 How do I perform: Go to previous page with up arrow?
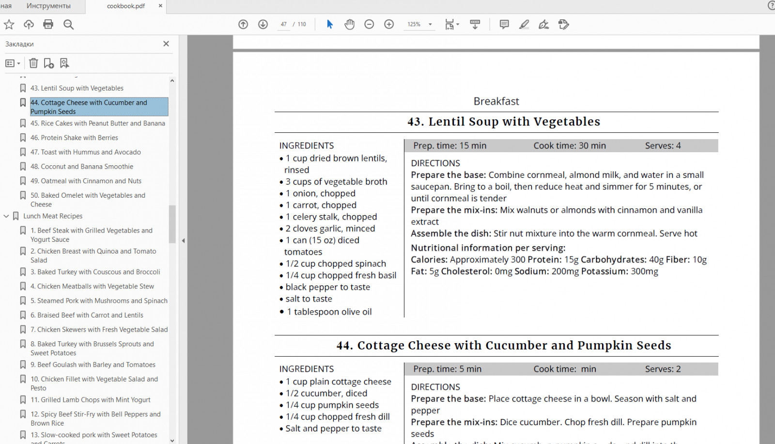[x=243, y=24]
